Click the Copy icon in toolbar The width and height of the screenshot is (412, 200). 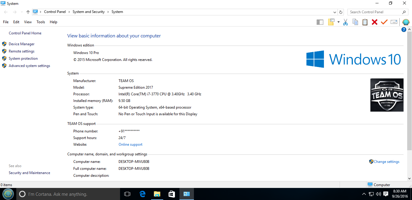[x=355, y=22]
